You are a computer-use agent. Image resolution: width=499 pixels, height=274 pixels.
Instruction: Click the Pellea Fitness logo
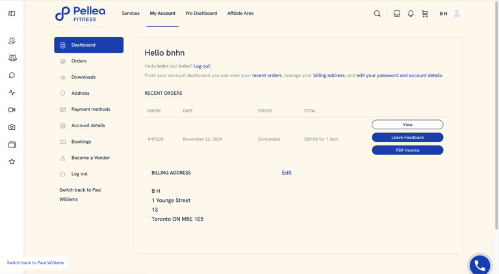(x=80, y=14)
